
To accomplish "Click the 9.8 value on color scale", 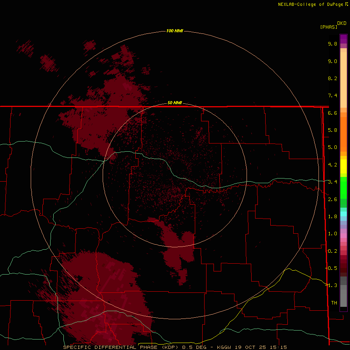I will (x=332, y=44).
